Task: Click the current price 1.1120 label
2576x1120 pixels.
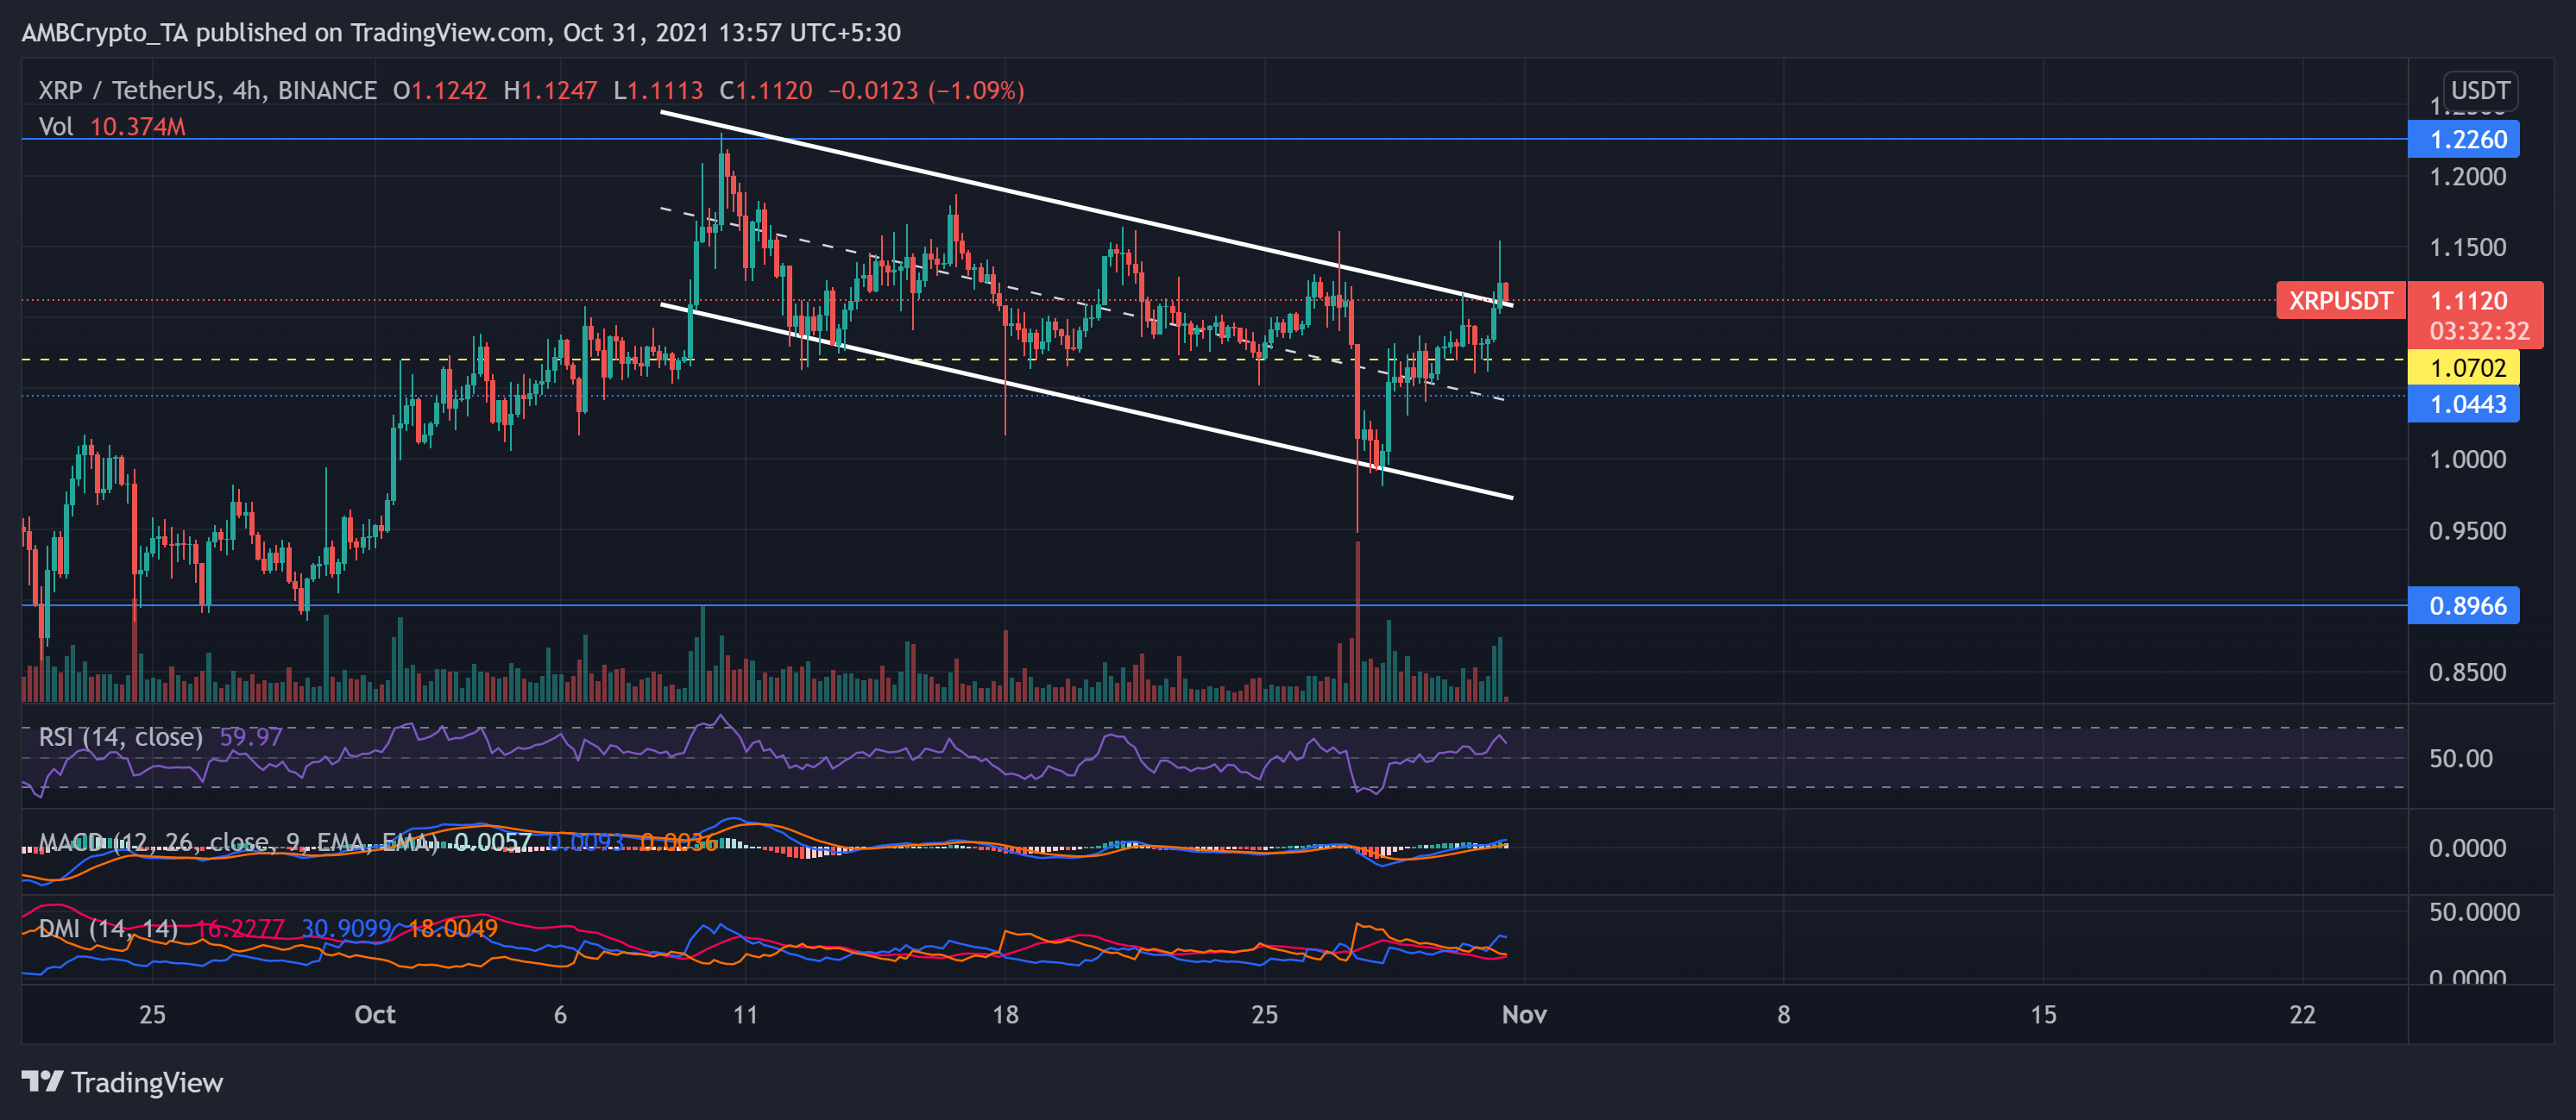Action: coord(2468,301)
